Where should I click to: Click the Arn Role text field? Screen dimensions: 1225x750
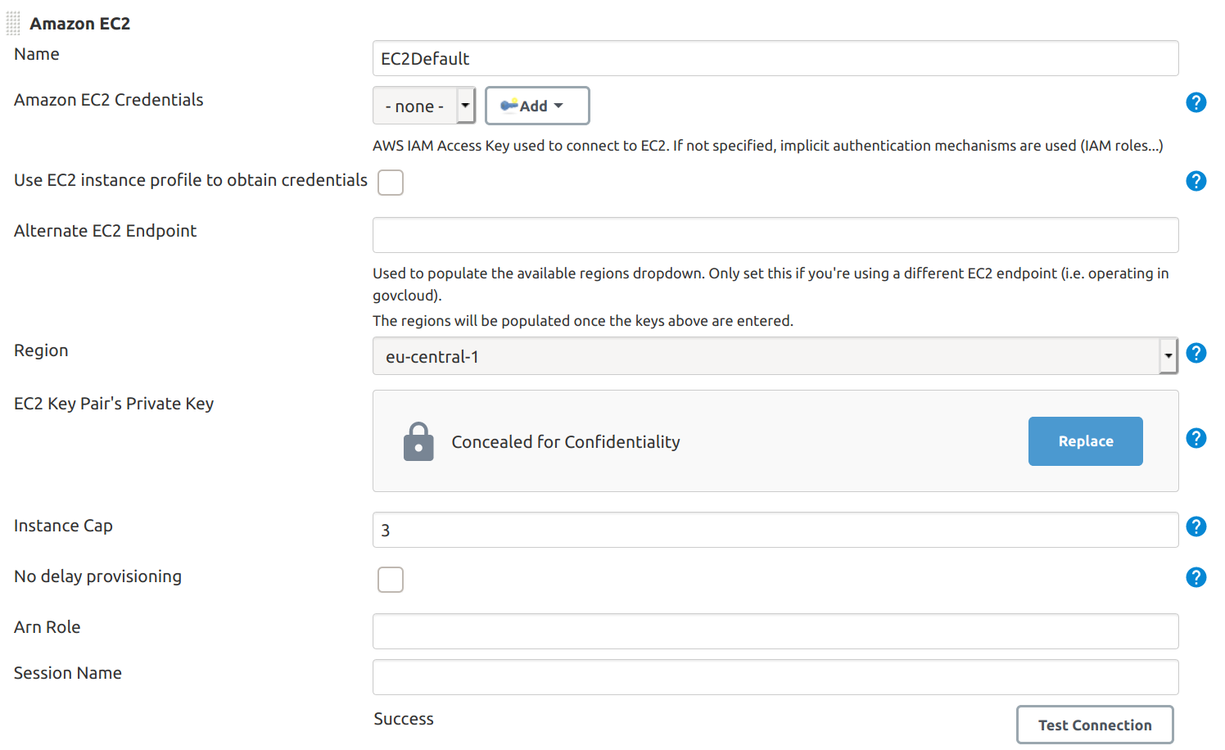tap(775, 631)
